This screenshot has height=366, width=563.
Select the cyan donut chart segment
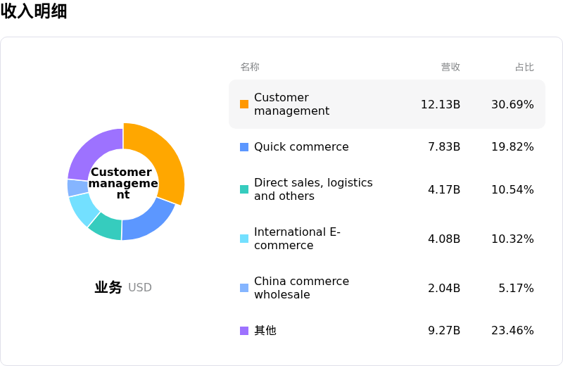coord(82,208)
